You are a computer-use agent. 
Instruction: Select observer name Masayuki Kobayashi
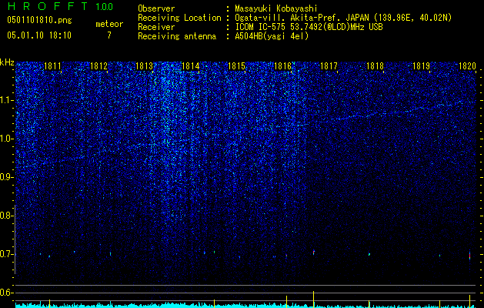(x=276, y=8)
